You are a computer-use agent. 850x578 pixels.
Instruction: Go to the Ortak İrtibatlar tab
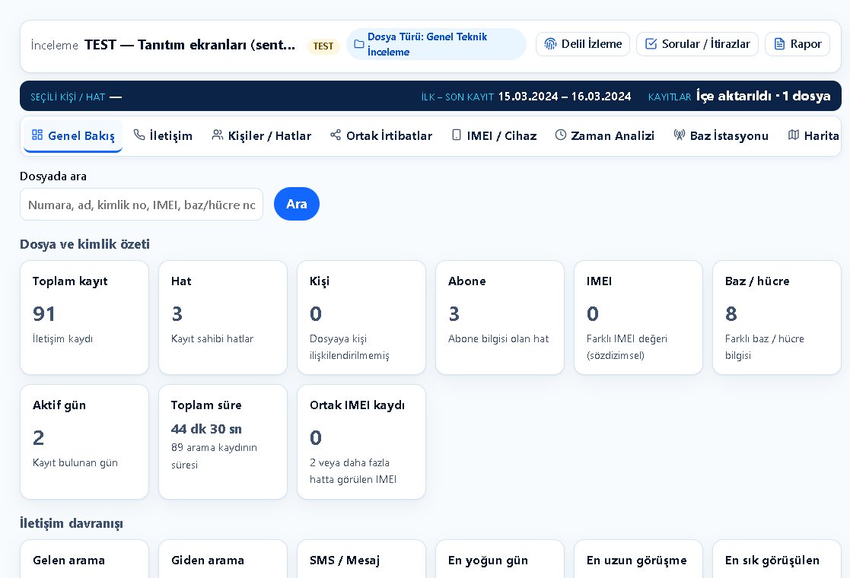click(381, 135)
